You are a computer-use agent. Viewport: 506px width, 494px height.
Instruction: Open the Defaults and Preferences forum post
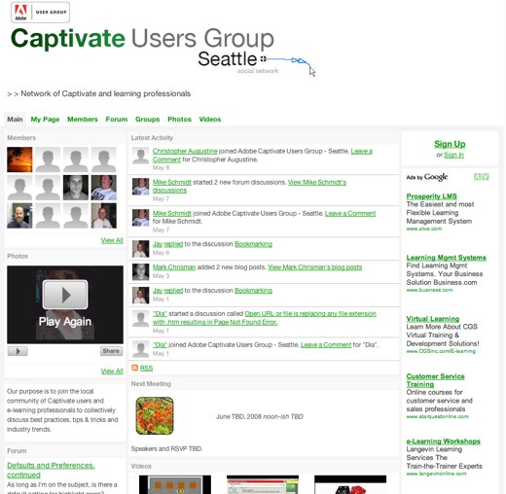coord(51,470)
